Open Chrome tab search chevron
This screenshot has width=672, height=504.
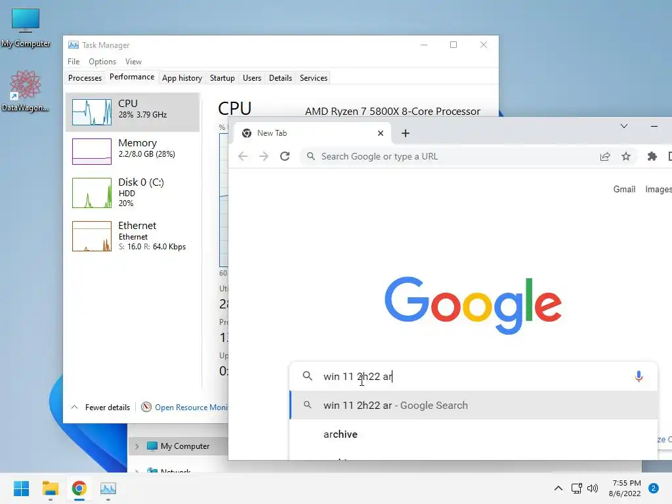tap(624, 126)
